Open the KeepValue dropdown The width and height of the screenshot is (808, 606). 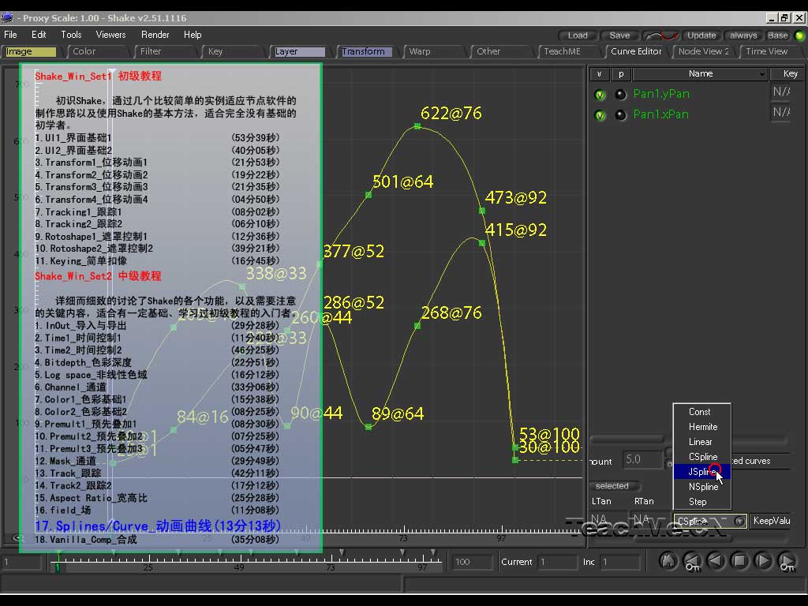click(772, 521)
